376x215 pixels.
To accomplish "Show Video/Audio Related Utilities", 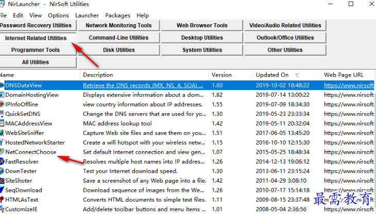I will point(285,25).
